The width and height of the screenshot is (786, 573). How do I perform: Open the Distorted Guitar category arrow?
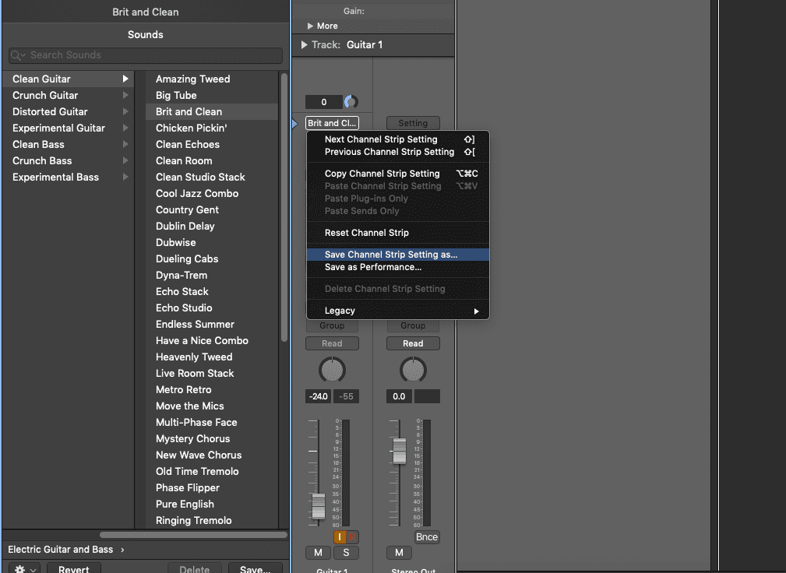(125, 111)
